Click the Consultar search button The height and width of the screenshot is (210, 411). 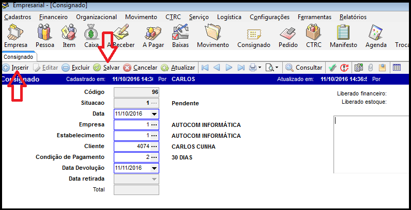click(x=304, y=68)
